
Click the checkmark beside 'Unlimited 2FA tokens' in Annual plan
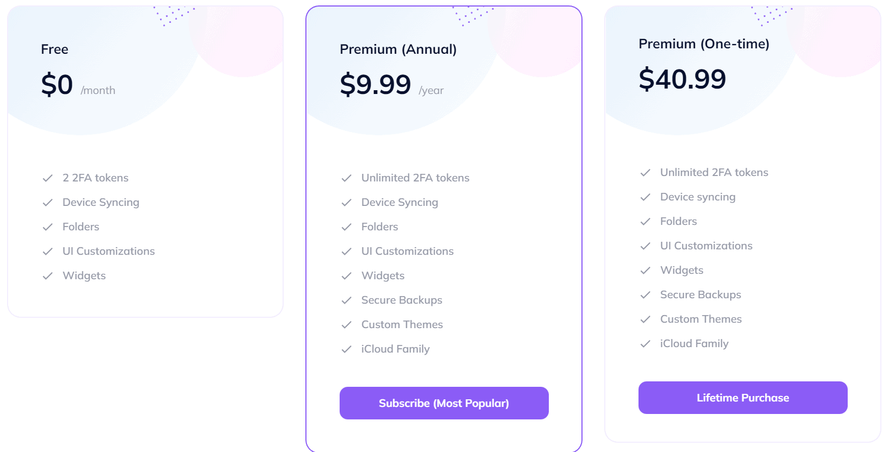[x=346, y=178]
